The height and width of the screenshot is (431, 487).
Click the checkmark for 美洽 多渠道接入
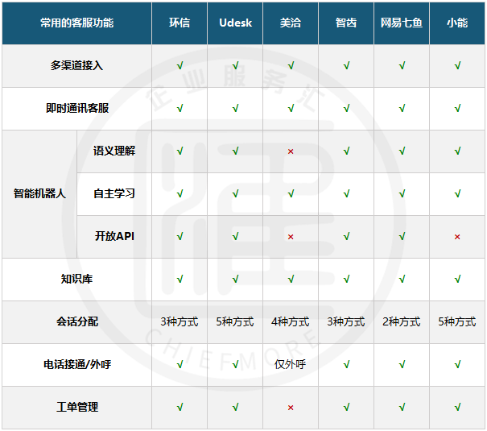coord(291,65)
